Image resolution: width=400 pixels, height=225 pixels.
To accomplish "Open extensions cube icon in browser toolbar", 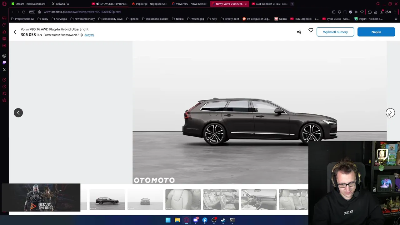I will (370, 12).
